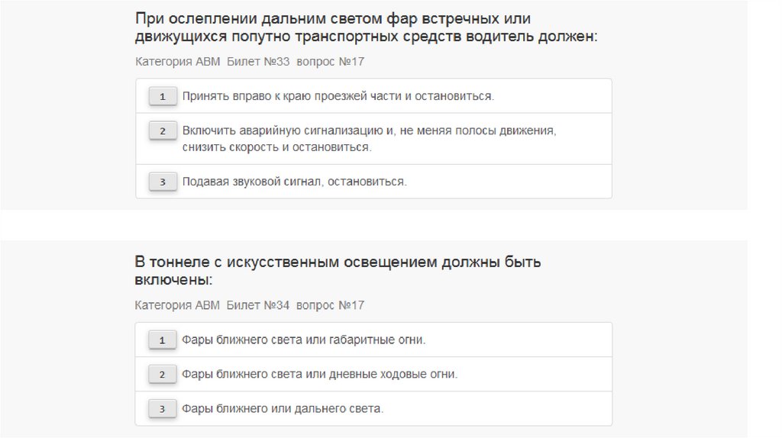Click 'вопрос №17' next to Билет №33
Viewport: 782px width, 438px height.
(x=331, y=62)
